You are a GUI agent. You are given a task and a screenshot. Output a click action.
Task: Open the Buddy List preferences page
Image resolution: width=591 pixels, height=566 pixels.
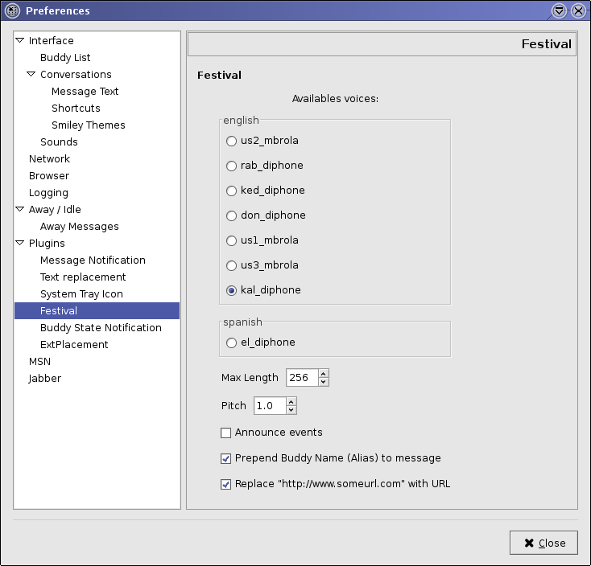coord(65,57)
